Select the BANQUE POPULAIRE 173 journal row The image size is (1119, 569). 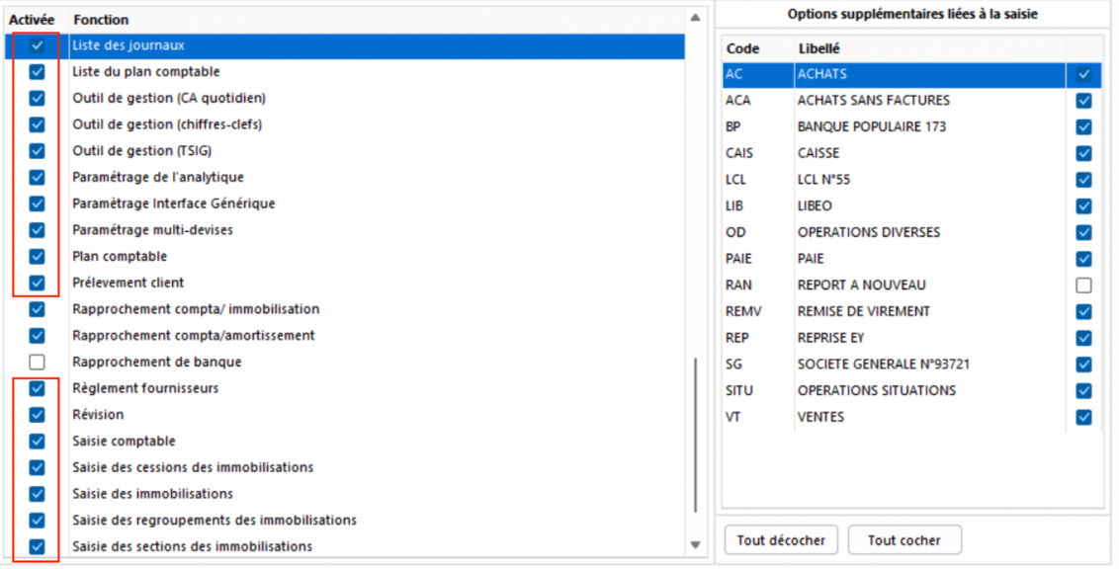[871, 126]
